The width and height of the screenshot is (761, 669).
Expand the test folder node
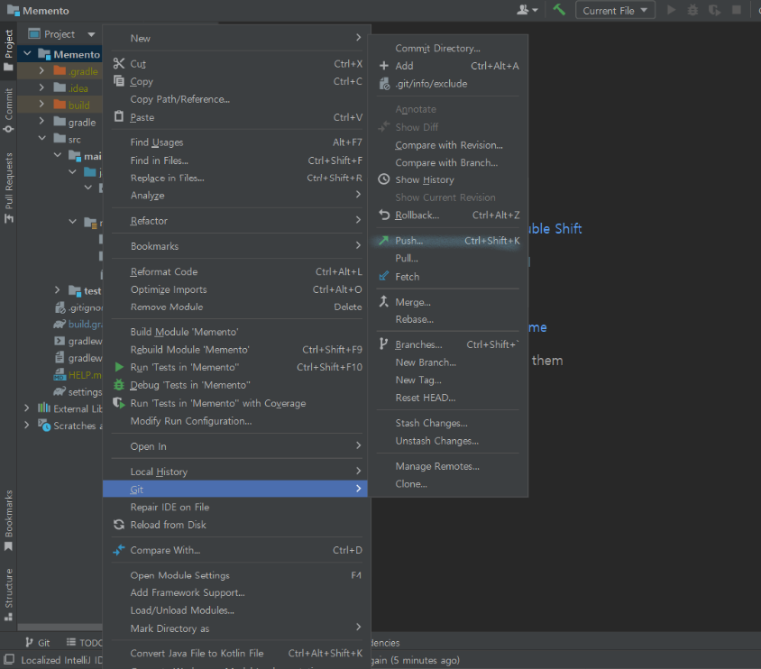click(58, 290)
